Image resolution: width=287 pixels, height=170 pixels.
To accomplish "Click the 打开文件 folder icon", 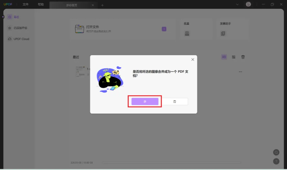I will (80, 29).
